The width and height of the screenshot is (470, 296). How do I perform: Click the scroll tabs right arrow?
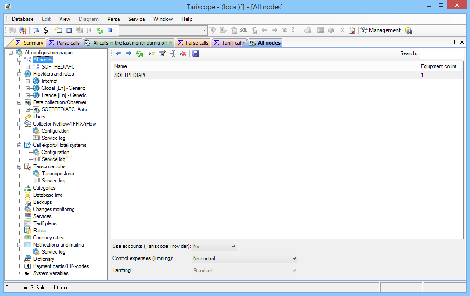pos(455,42)
